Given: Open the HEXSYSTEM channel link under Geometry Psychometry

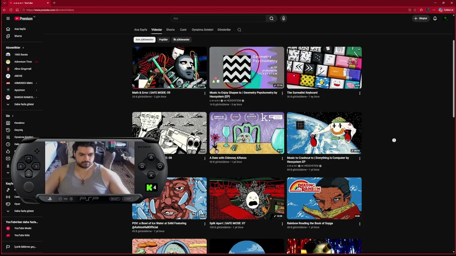Looking at the screenshot, I should click(234, 101).
